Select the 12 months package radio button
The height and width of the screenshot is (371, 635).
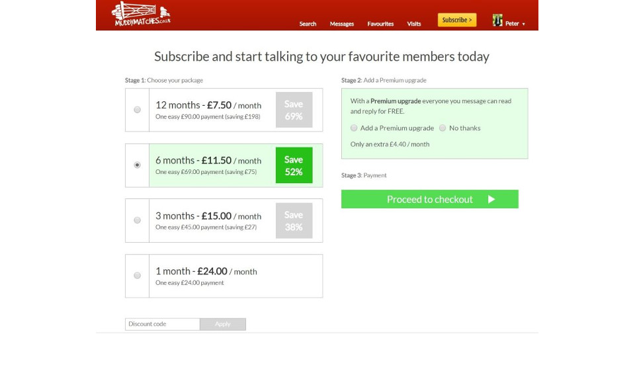[x=138, y=110]
